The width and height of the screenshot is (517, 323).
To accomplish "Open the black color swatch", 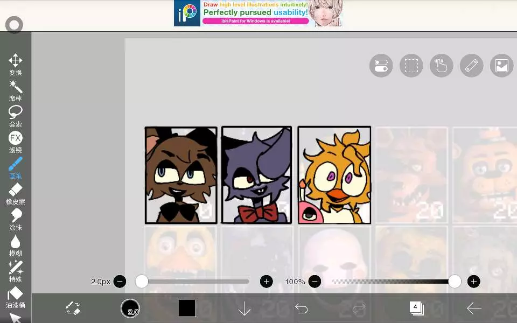I will [187, 308].
